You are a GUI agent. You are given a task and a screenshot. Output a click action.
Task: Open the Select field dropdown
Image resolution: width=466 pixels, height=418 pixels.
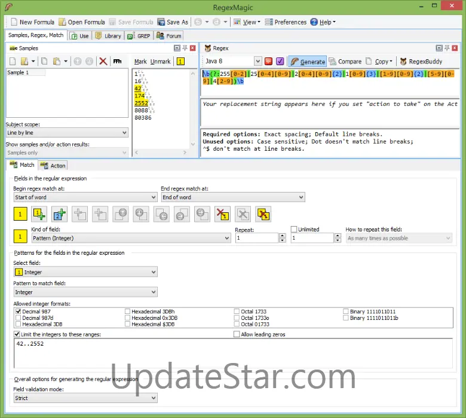(x=85, y=272)
